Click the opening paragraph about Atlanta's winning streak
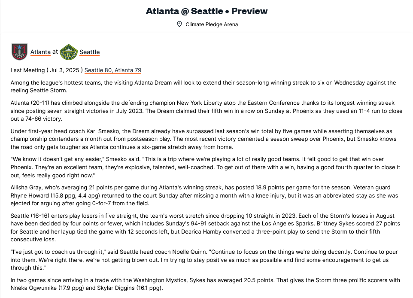This screenshot has height=298, width=413. tap(203, 86)
